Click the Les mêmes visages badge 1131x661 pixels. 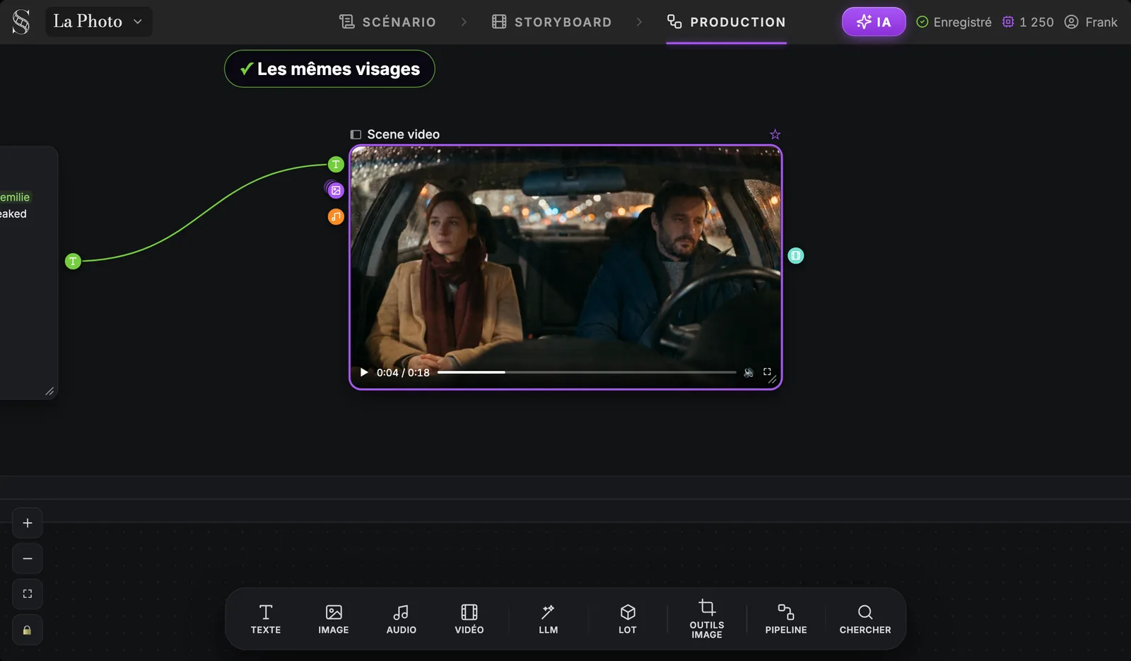pos(329,69)
